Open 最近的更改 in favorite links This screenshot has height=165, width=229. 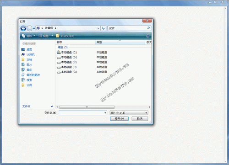31,75
